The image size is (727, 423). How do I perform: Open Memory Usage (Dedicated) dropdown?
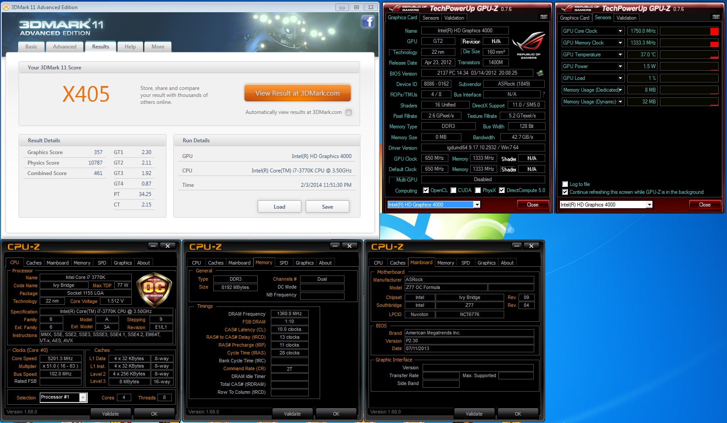click(x=620, y=90)
